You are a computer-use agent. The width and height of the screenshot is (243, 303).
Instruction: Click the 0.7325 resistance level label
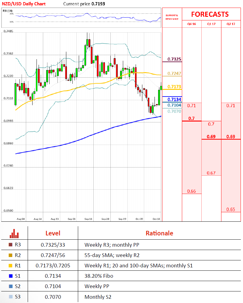(174, 59)
